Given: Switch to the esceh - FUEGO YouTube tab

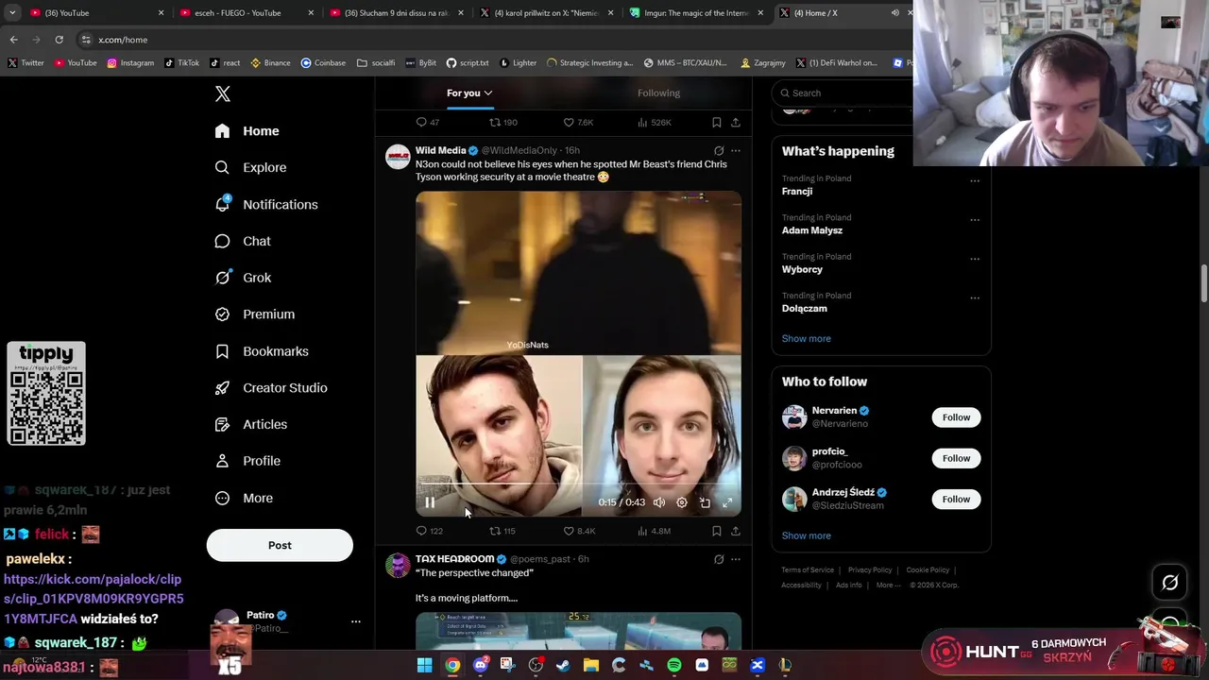Looking at the screenshot, I should pos(246,13).
